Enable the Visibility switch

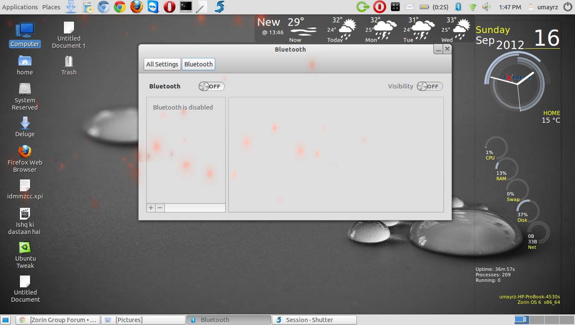(430, 86)
